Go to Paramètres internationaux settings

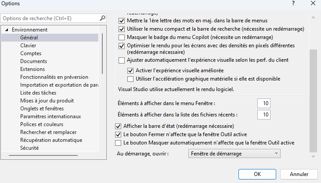(x=50, y=116)
